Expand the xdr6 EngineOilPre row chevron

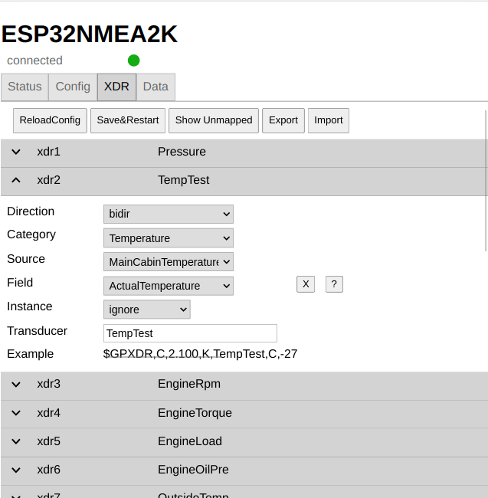(16, 470)
